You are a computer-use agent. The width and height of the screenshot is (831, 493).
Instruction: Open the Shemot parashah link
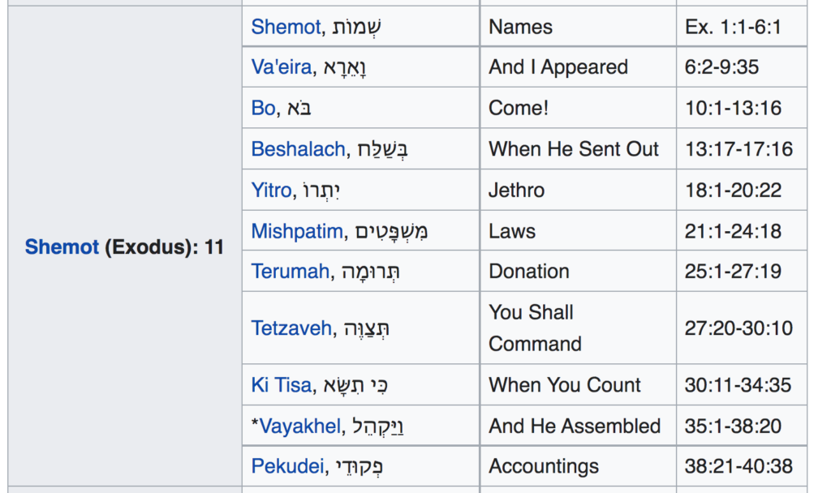(286, 27)
